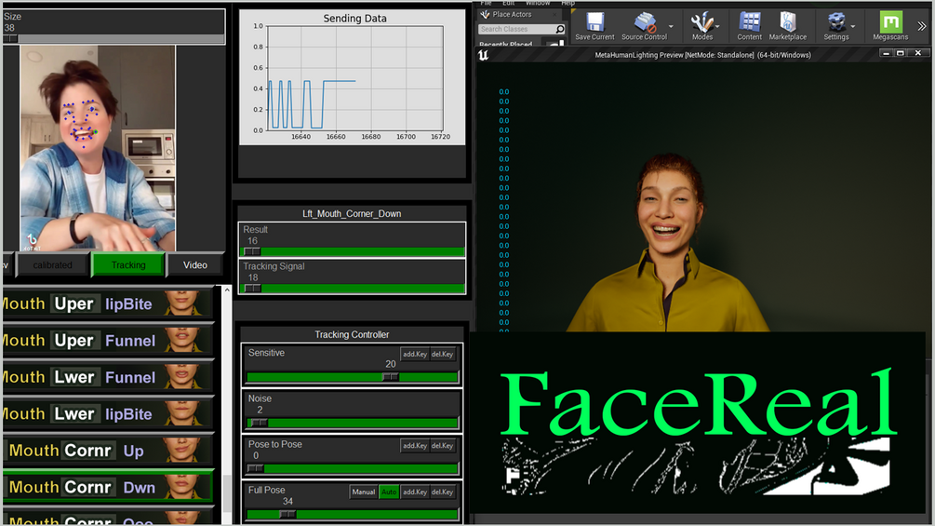Click the Result slider track
This screenshot has width=935, height=526.
(352, 251)
